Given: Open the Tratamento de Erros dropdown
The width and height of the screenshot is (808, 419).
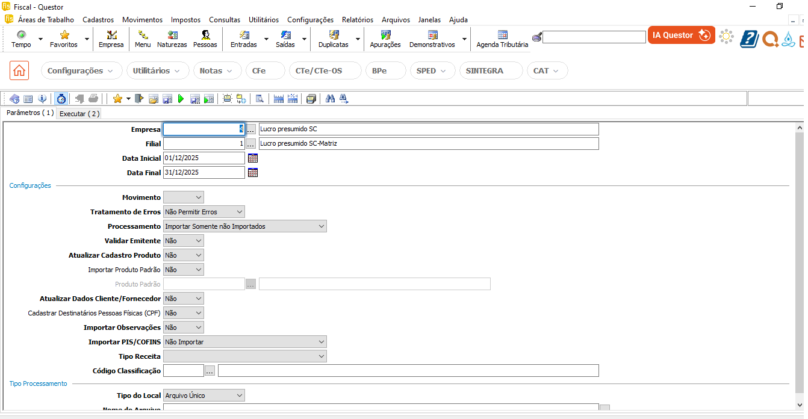Looking at the screenshot, I should (x=204, y=212).
